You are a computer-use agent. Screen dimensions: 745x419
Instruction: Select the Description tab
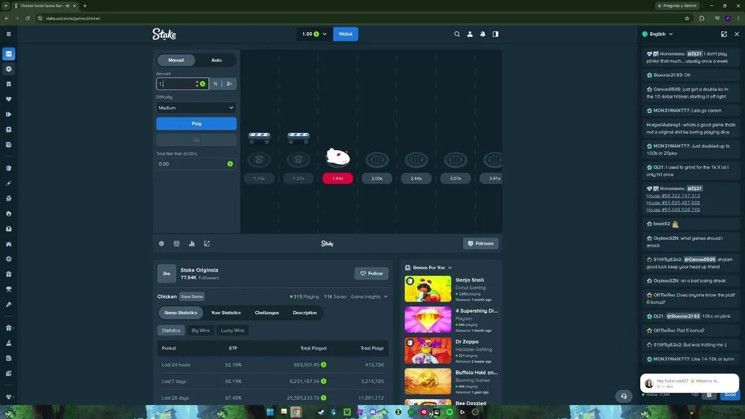pyautogui.click(x=305, y=313)
